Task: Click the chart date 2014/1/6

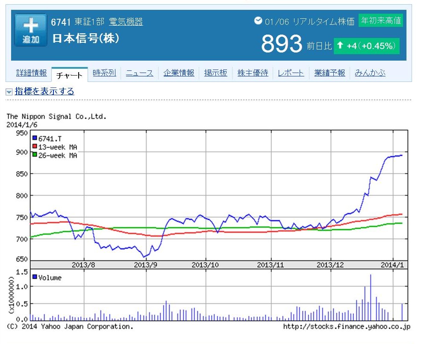Action: 22,125
